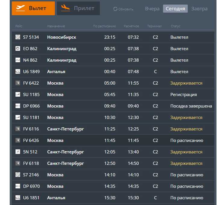Click the Статус column header
The height and width of the screenshot is (205, 217).
click(175, 26)
